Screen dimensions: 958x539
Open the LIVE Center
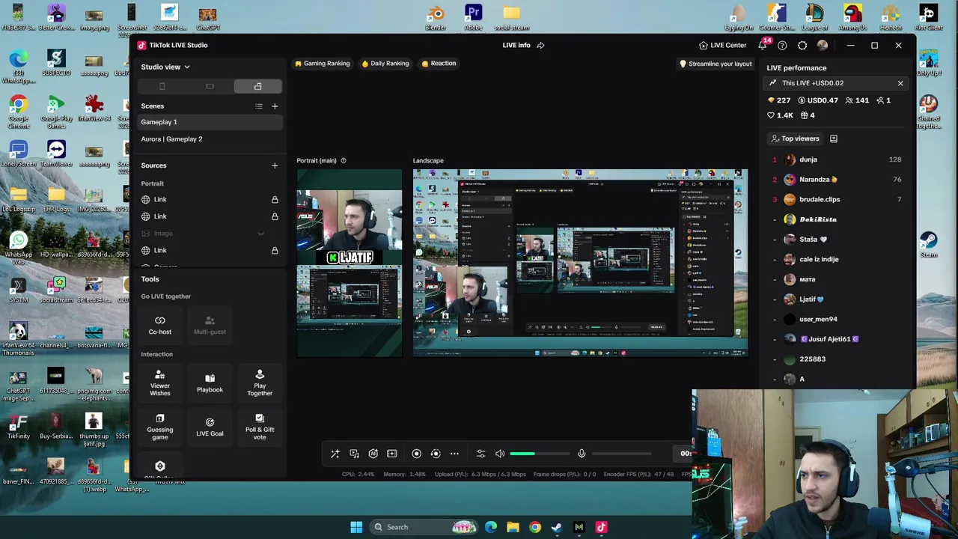coord(722,45)
